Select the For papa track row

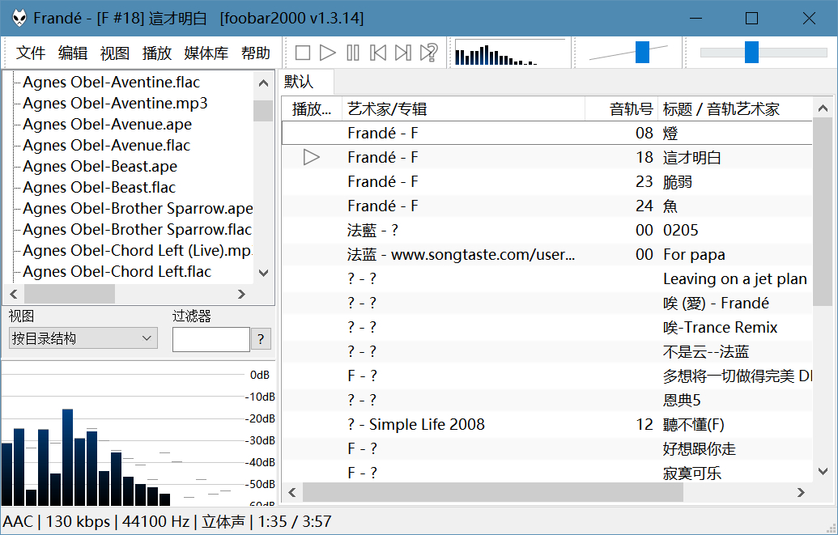point(547,254)
